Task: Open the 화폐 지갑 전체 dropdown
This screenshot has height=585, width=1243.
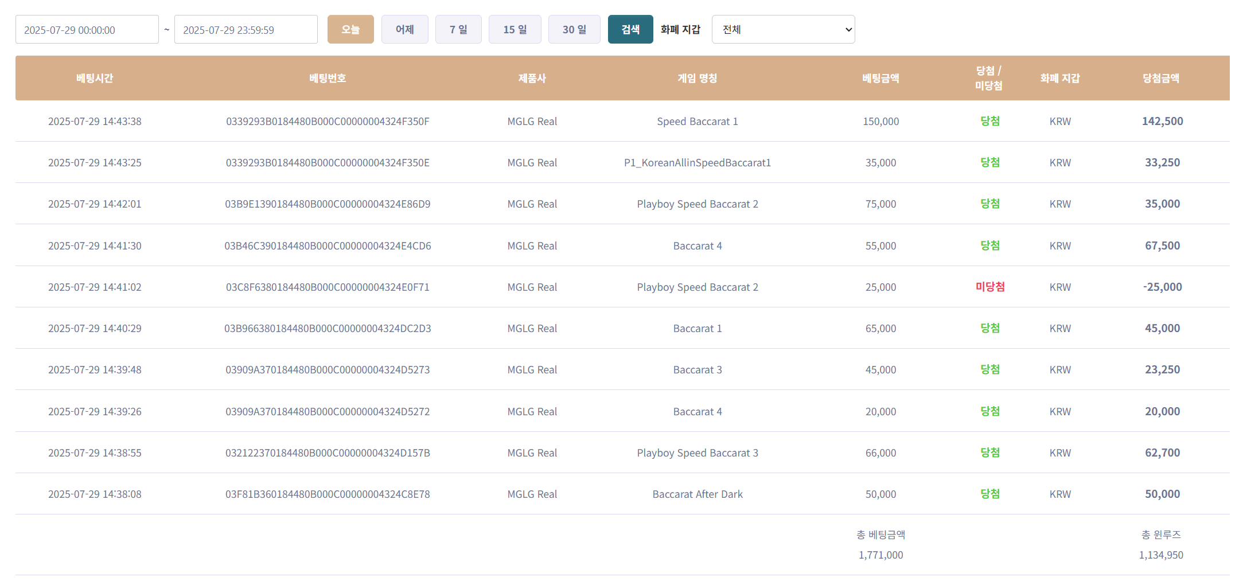Action: [x=783, y=29]
